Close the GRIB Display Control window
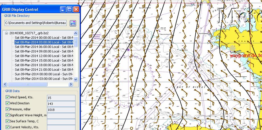Screen dimensions: 262x130 click(76, 9)
